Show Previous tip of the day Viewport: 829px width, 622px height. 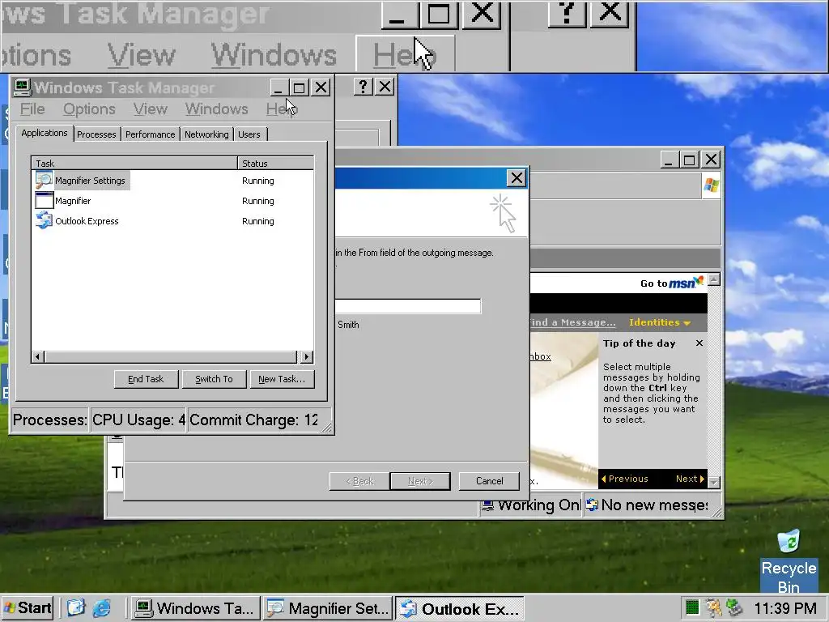(624, 479)
